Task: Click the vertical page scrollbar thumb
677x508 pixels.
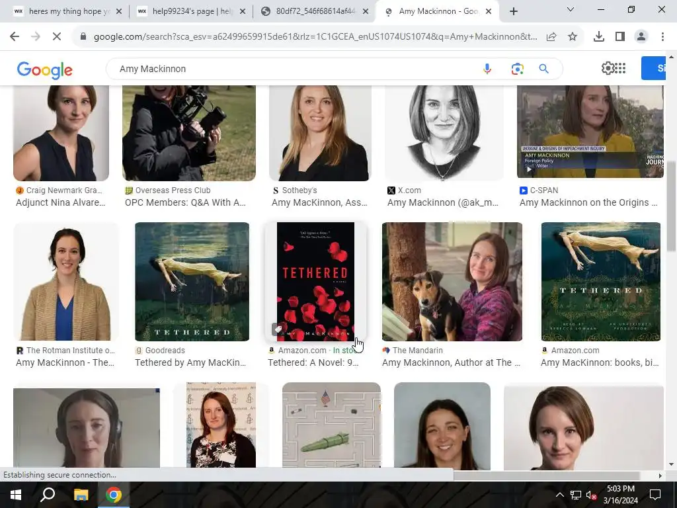Action: [x=672, y=206]
